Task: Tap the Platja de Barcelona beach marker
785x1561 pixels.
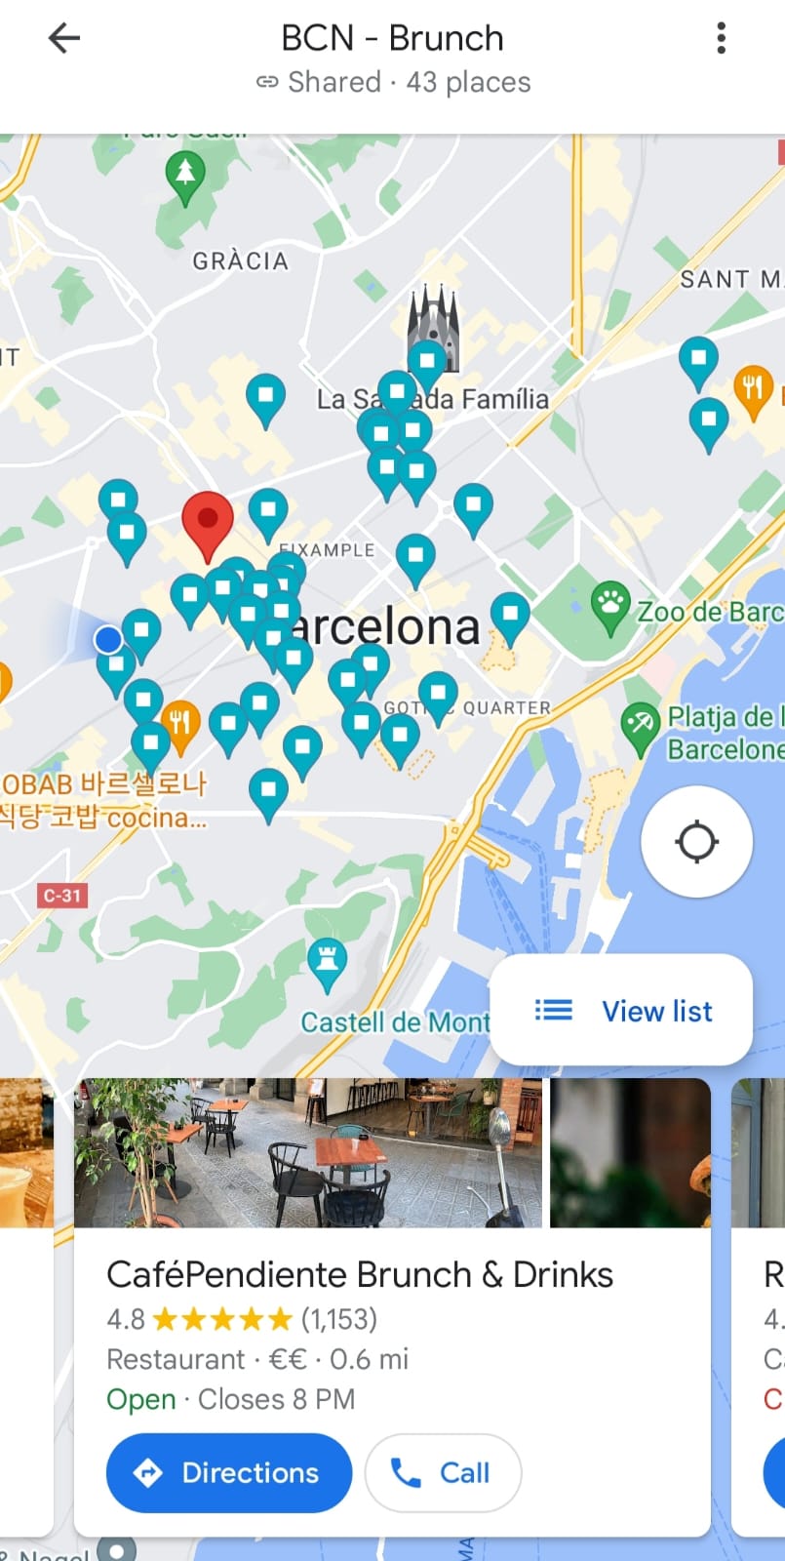Action: click(641, 728)
